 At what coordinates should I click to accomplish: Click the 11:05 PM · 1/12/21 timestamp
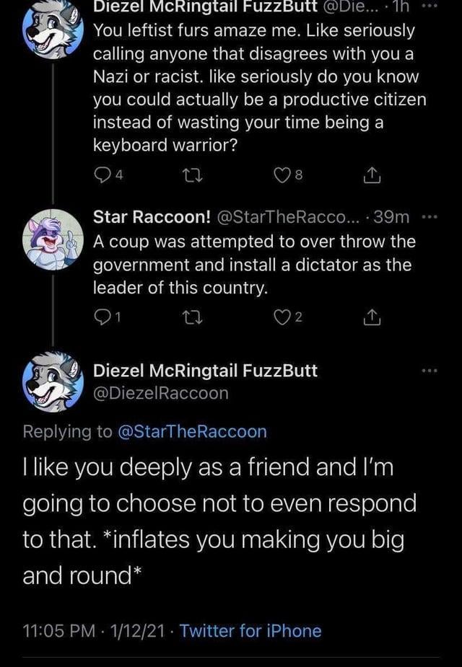pyautogui.click(x=92, y=631)
